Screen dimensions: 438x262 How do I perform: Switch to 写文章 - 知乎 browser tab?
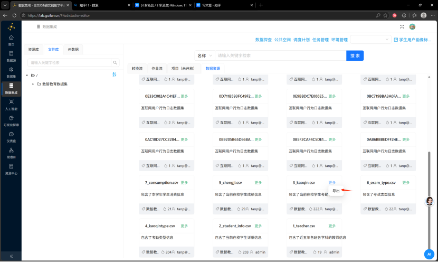tap(224, 5)
